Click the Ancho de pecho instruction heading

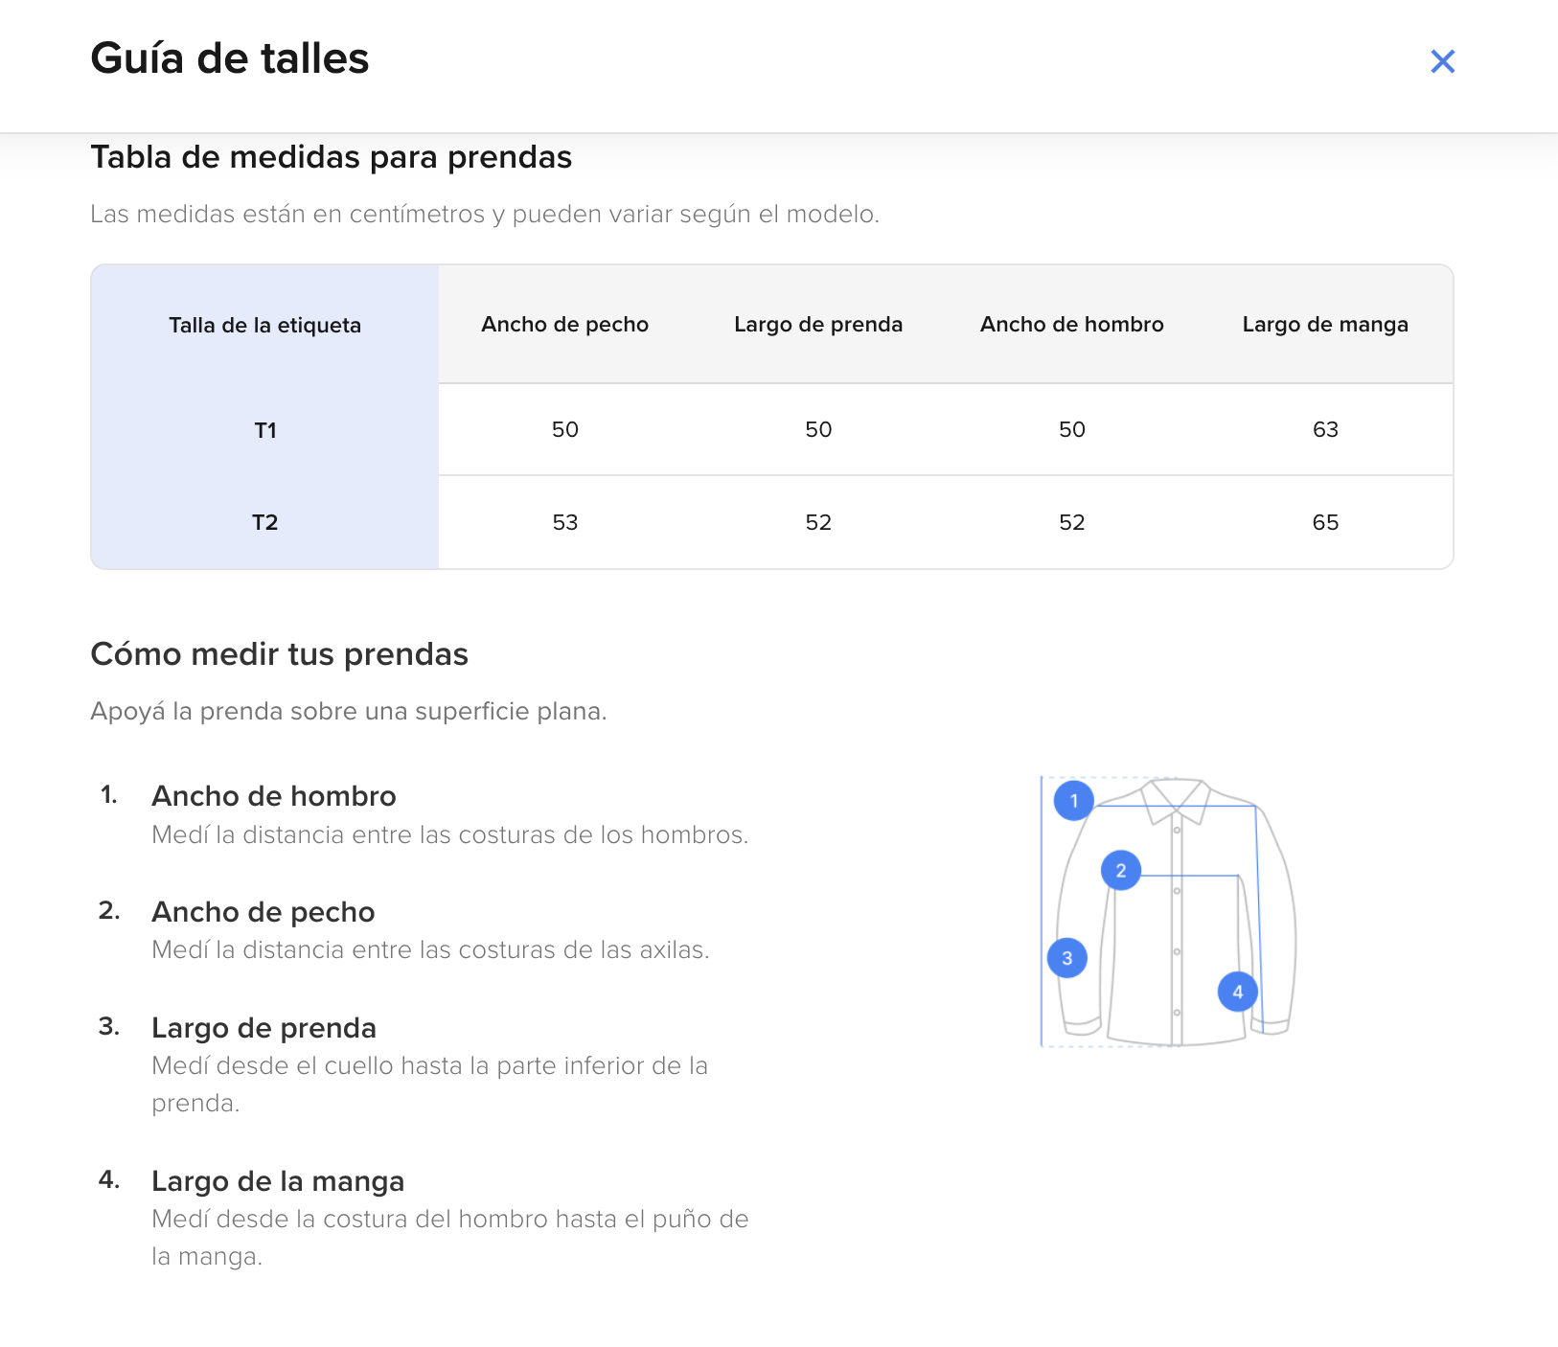tap(263, 912)
